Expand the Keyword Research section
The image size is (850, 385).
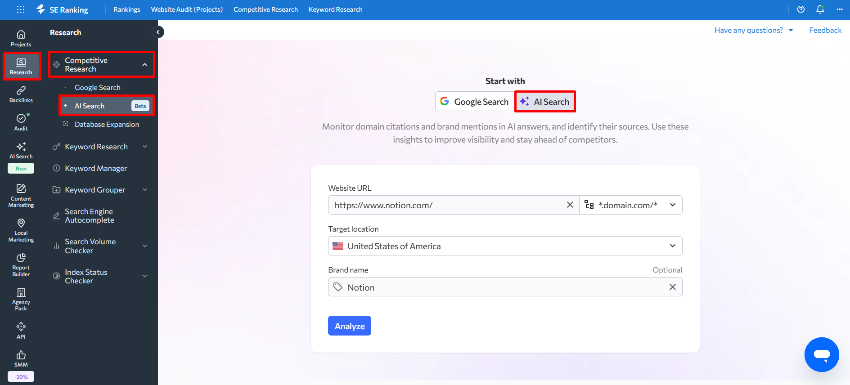pos(145,147)
